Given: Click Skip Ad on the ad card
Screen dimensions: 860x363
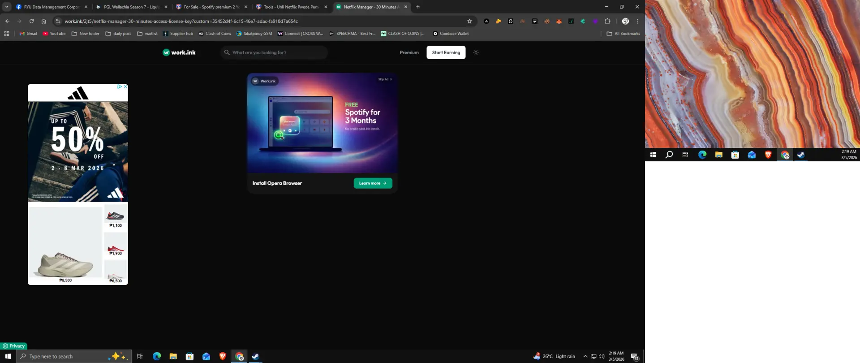Looking at the screenshot, I should pos(385,79).
